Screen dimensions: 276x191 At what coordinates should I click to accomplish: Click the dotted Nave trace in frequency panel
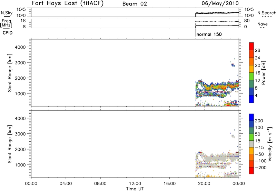[217, 21]
